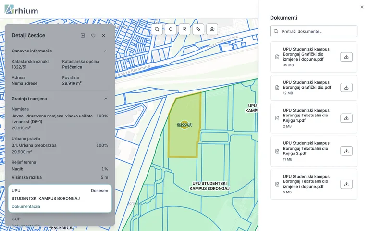Click the Javna i drustvena namjena text
Image resolution: width=369 pixels, height=231 pixels.
point(52,119)
